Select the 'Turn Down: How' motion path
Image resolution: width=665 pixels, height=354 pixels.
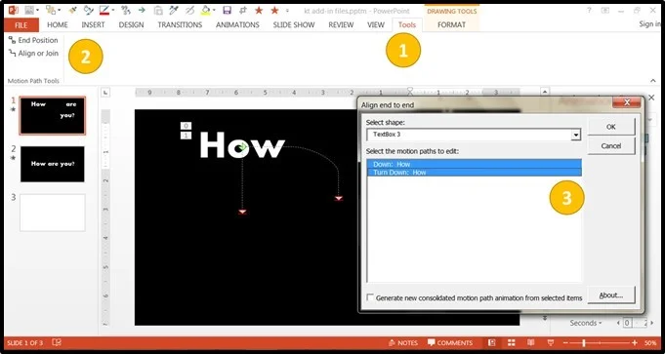[x=475, y=173]
